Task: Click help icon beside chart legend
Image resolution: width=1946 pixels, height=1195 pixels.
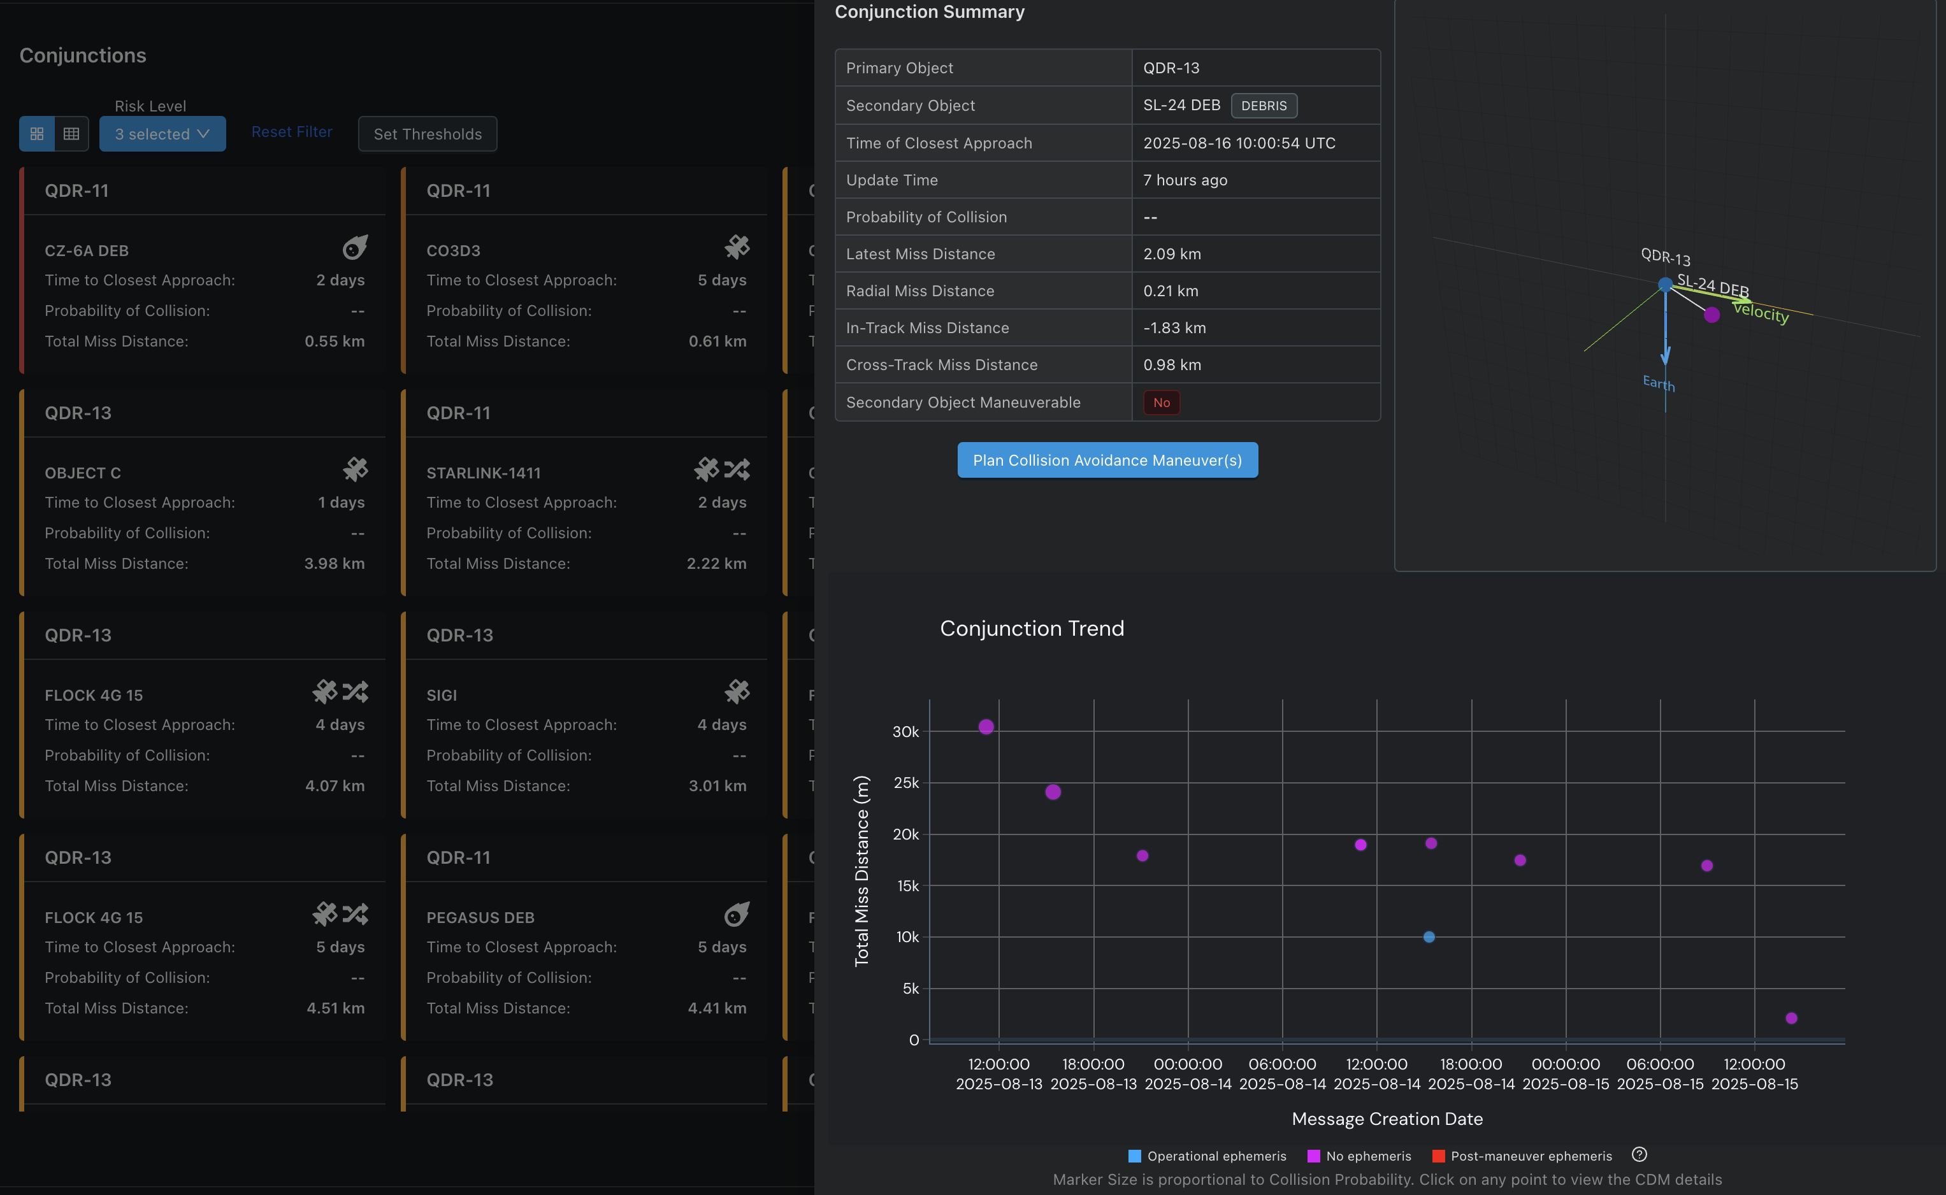Action: click(1640, 1154)
